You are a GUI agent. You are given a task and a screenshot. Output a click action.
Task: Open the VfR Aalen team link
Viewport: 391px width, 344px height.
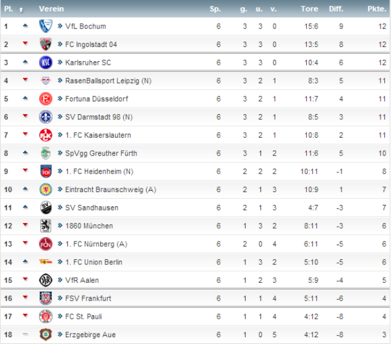82,280
